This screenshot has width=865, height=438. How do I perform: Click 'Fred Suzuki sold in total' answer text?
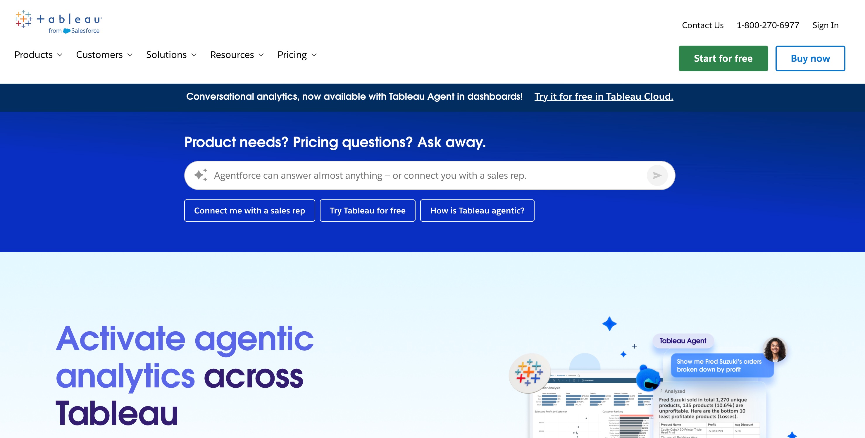click(702, 408)
